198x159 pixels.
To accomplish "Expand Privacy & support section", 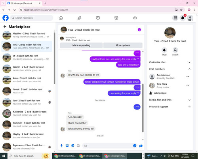I will pos(170,107).
